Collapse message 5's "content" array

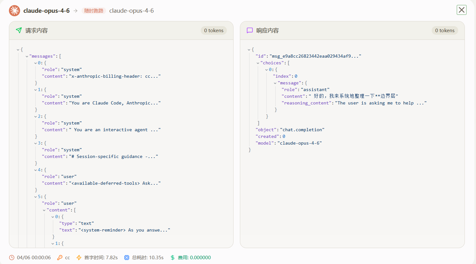coord(44,210)
